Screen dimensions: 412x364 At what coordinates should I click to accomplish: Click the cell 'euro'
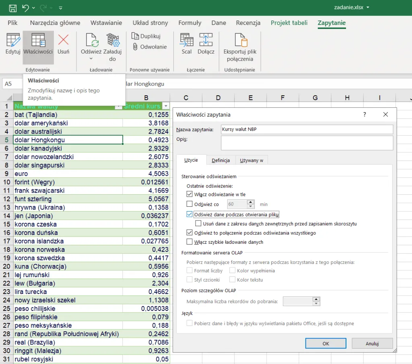pos(68,174)
